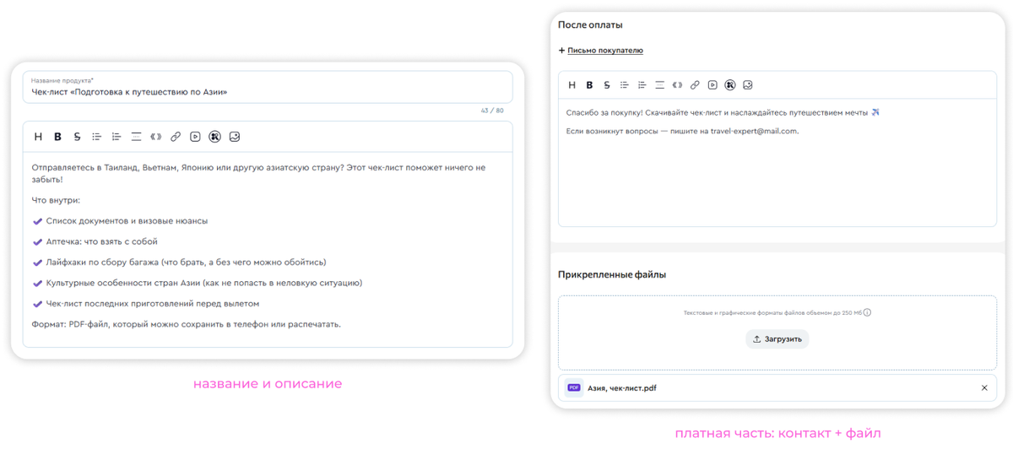Add hyperlink in the product description toolbar

[176, 137]
